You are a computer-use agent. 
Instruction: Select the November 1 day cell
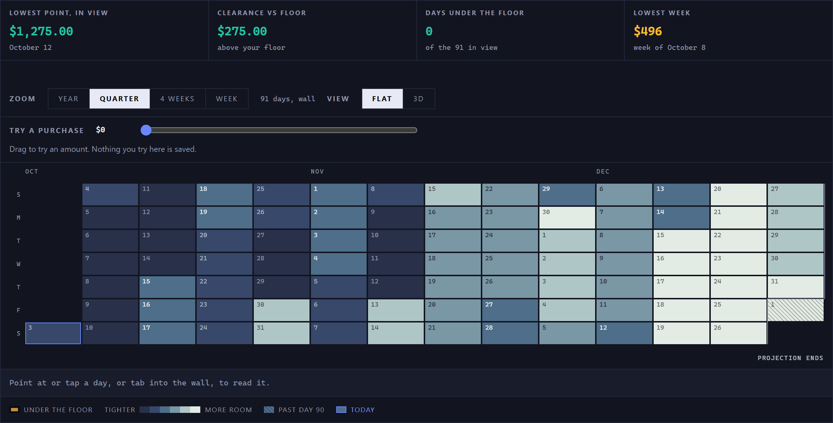[339, 195]
